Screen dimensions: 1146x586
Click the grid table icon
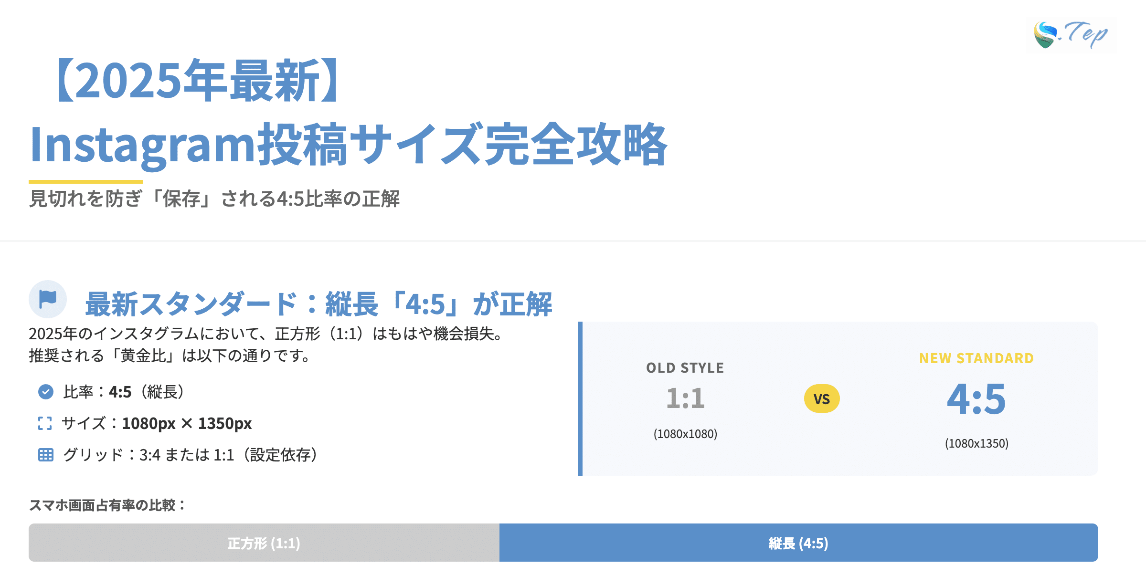(46, 455)
